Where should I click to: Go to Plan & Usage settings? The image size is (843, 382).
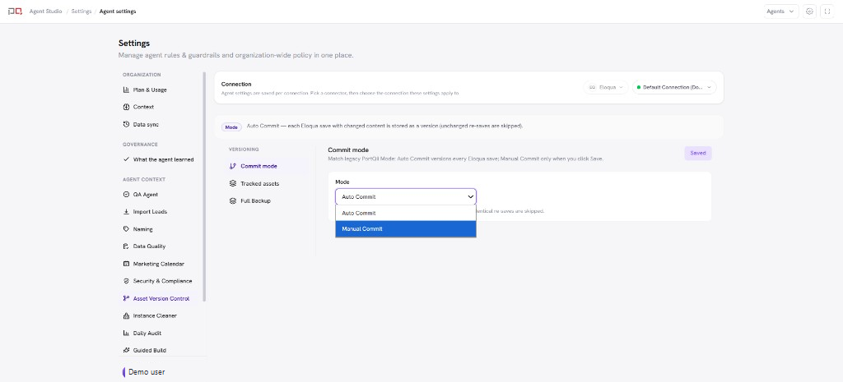(x=161, y=90)
